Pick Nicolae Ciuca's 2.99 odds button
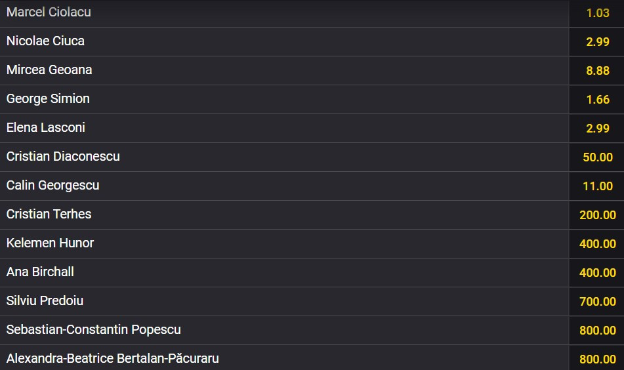Screen dimensions: 624x370 [x=597, y=42]
